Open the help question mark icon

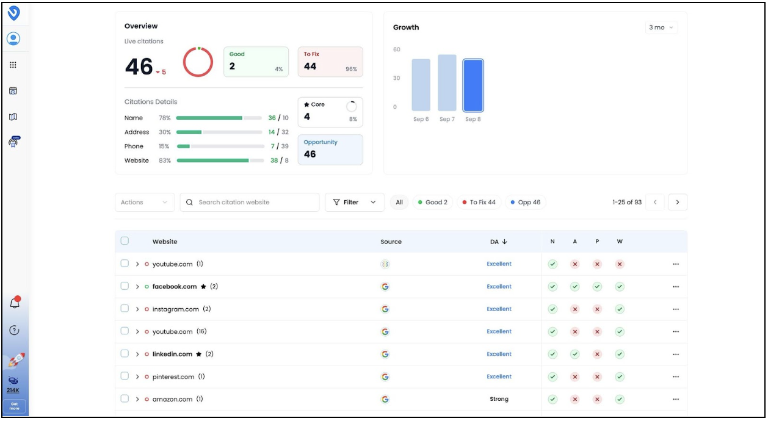tap(15, 330)
